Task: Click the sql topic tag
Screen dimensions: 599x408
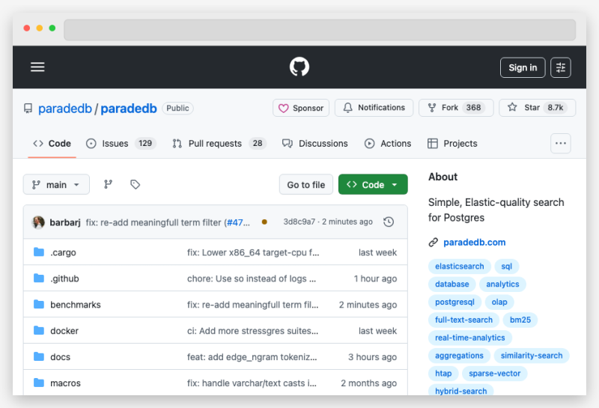Action: pos(507,267)
